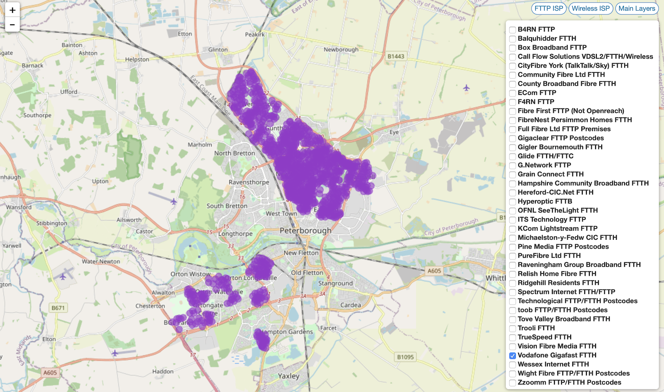
Task: Zoom in with the plus button
Action: click(12, 10)
